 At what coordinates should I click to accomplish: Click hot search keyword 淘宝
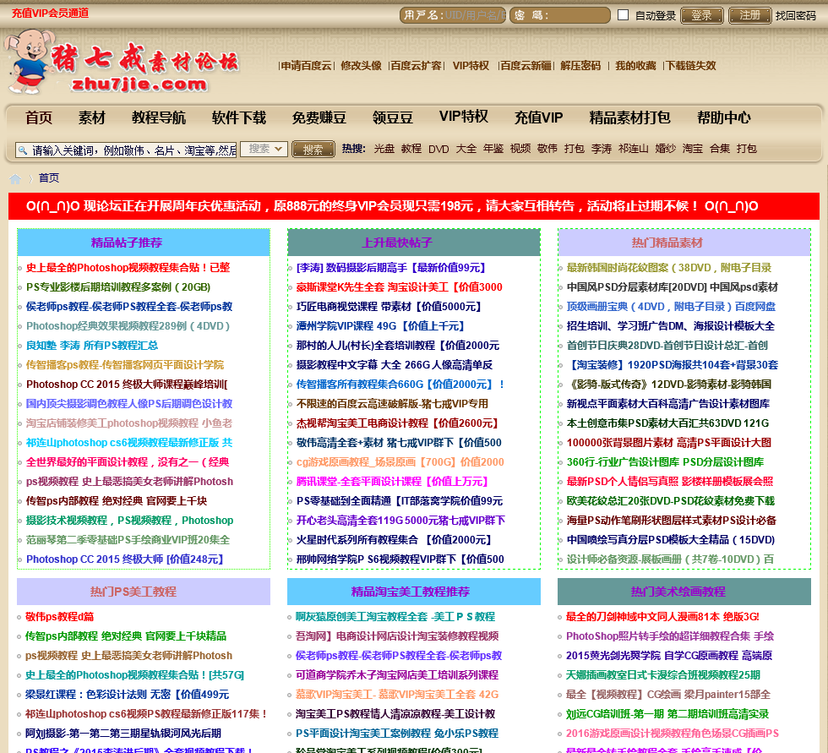pos(692,149)
